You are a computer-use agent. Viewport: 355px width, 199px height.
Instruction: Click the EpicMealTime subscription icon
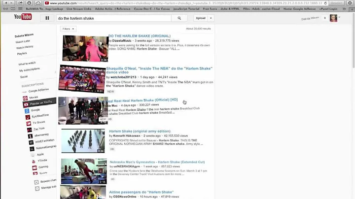pos(28,117)
